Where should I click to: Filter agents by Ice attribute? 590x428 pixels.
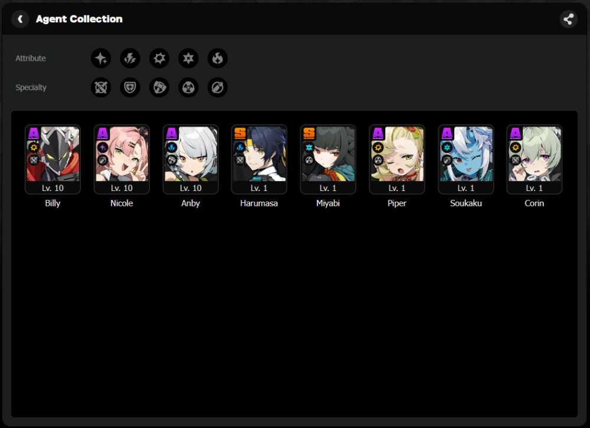pos(188,58)
